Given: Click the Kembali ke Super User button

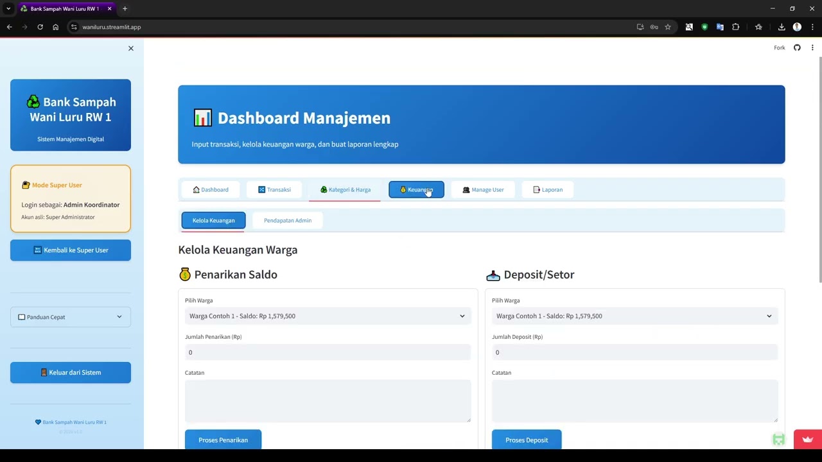Looking at the screenshot, I should pyautogui.click(x=71, y=250).
